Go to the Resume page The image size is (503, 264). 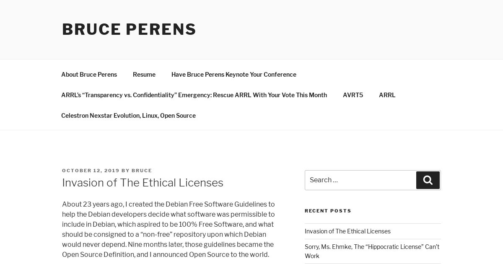pyautogui.click(x=144, y=75)
